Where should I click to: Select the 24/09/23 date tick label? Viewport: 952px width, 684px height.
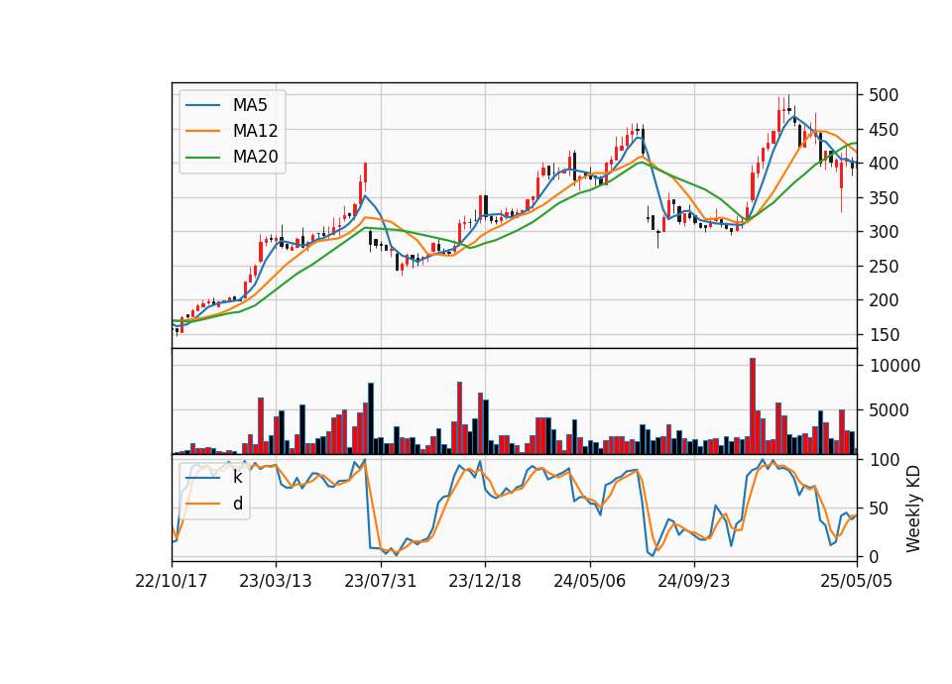tap(694, 581)
